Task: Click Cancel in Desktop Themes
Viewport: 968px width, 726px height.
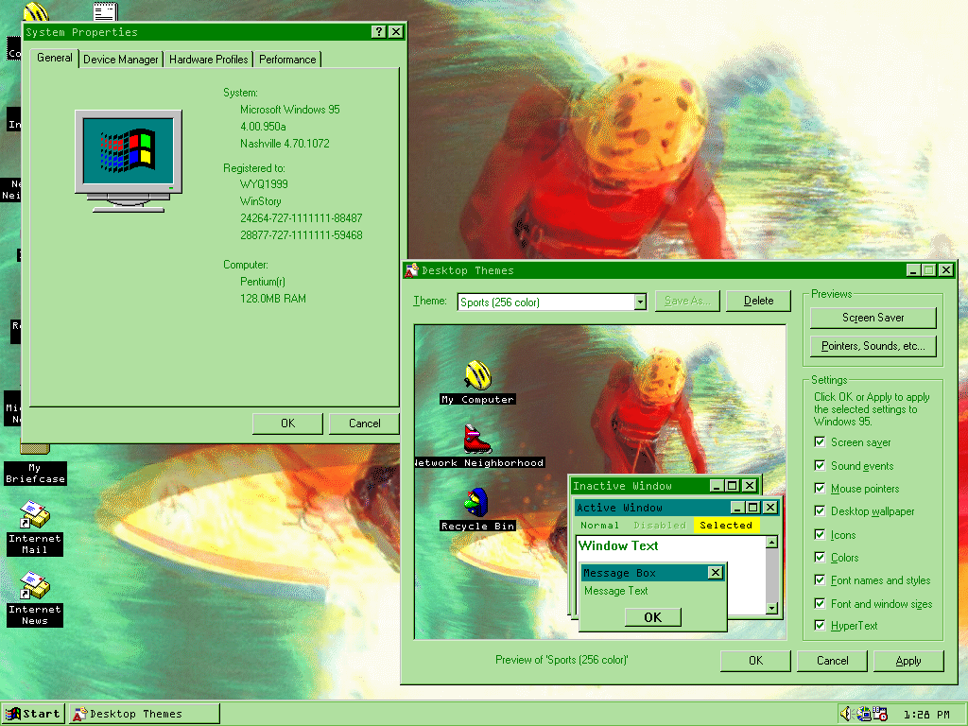Action: (x=832, y=661)
